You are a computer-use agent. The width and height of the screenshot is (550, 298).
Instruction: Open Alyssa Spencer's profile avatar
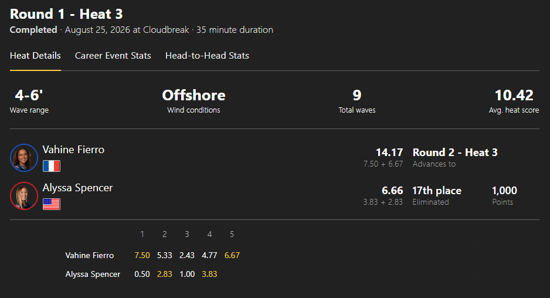[x=24, y=196]
